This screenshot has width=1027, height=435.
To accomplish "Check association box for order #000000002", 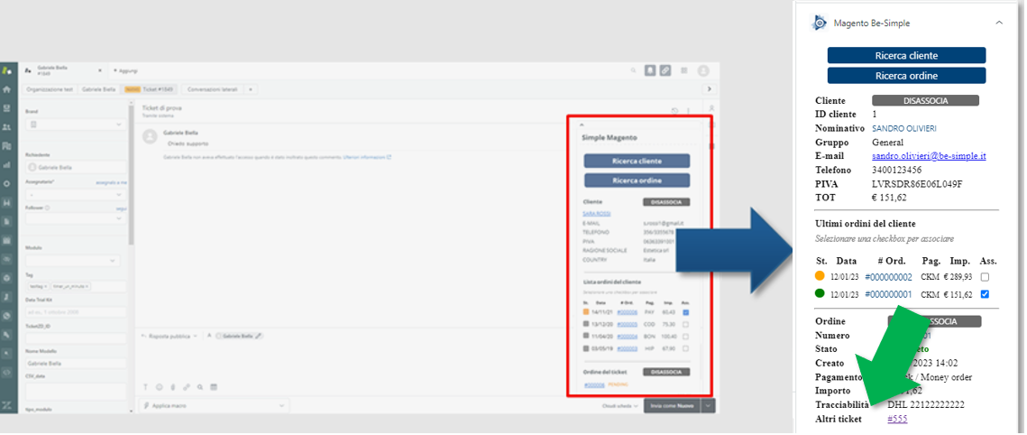I will pyautogui.click(x=986, y=277).
